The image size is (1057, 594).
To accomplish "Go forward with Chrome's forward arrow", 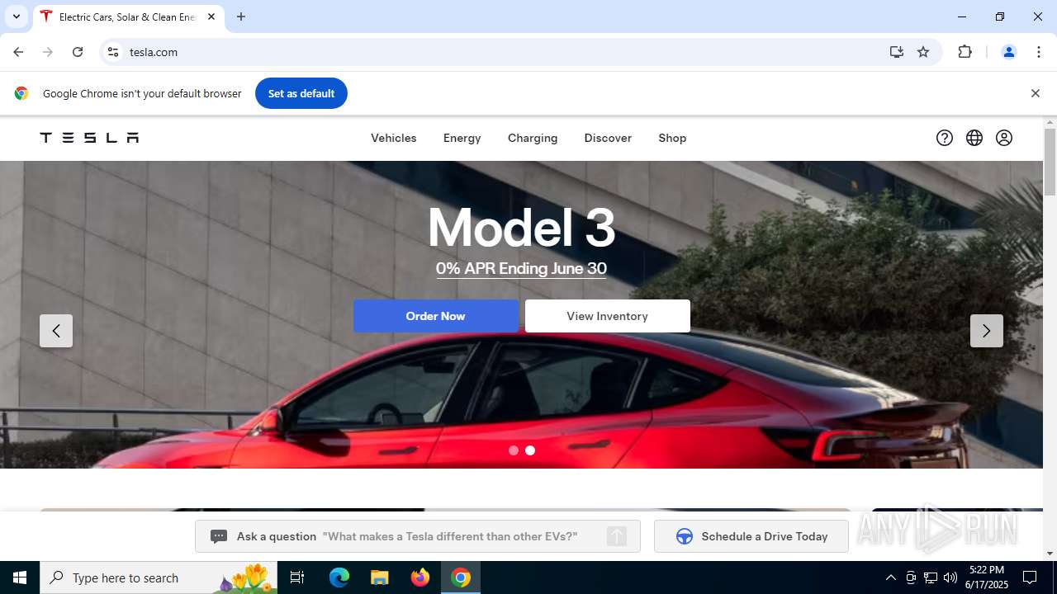I will pos(48,52).
